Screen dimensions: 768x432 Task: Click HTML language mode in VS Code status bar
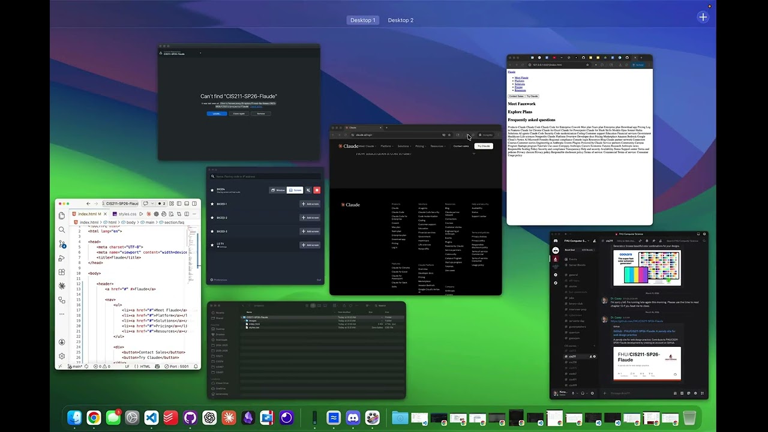click(x=145, y=366)
